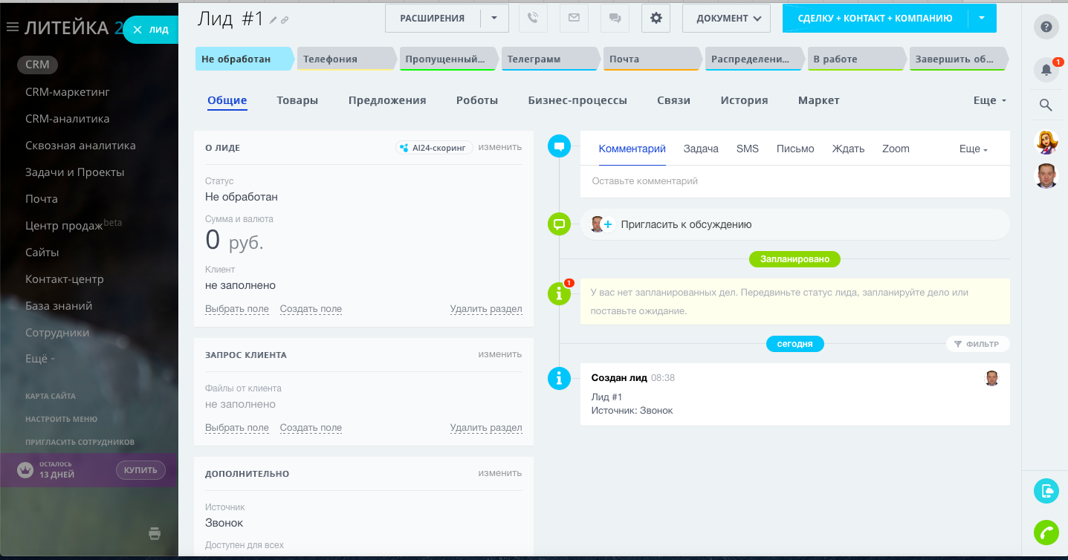This screenshot has height=560, width=1068.
Task: Open the ФИЛЬТР timeline filter
Action: (977, 344)
